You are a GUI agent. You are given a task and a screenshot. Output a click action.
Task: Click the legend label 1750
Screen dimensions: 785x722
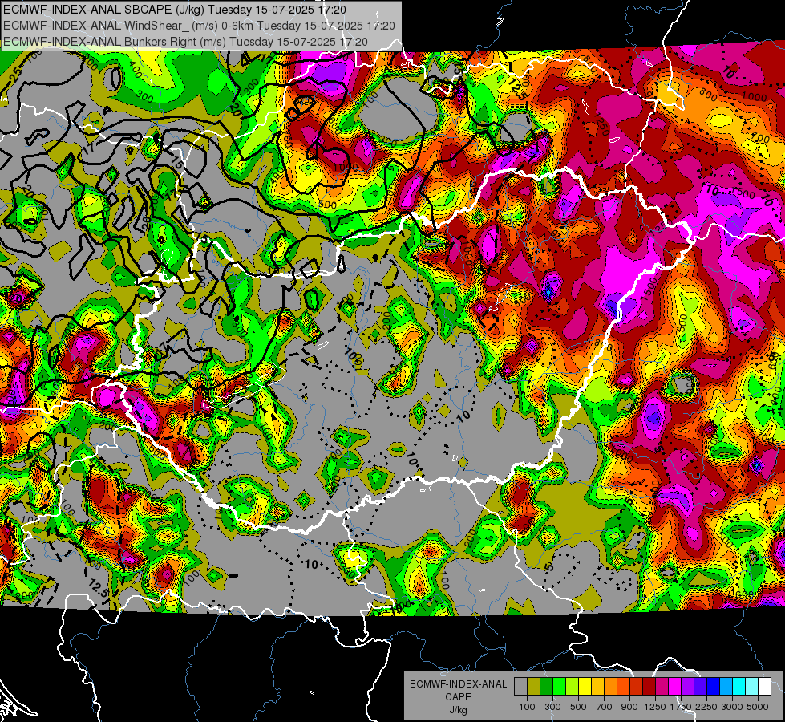(681, 707)
